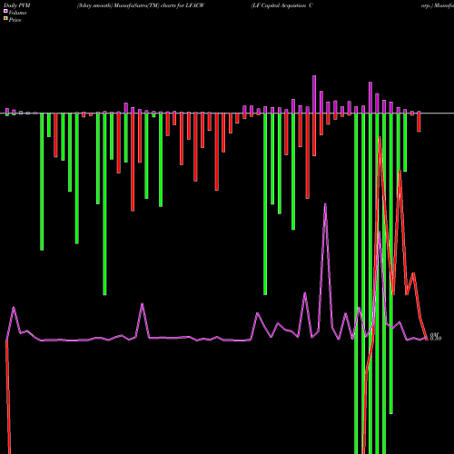Click the '0M' end-of-line value label
This screenshot has width=454, height=454.
click(x=434, y=335)
